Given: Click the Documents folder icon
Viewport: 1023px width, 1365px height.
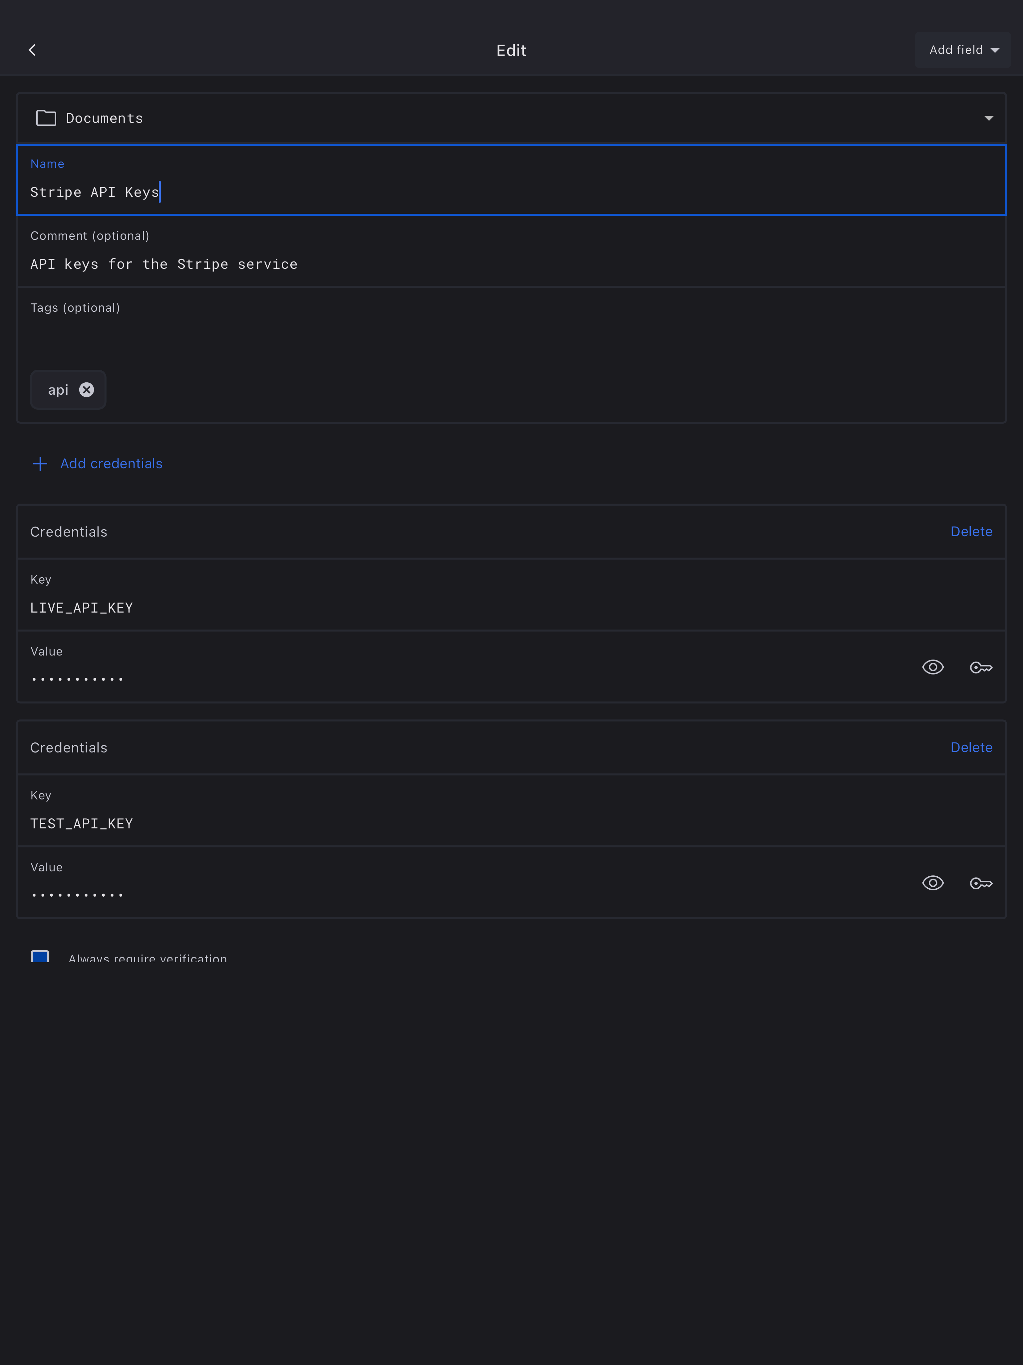Looking at the screenshot, I should [46, 118].
